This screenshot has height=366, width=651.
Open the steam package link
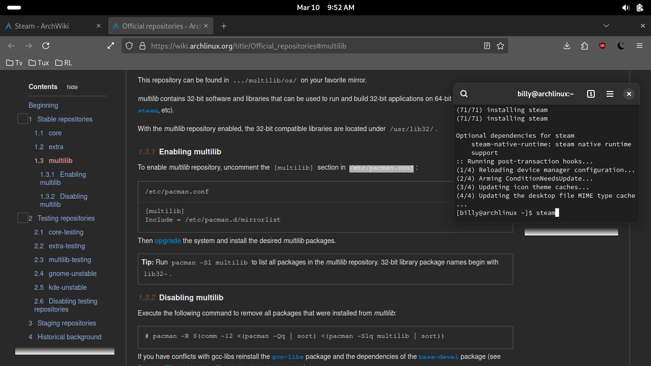[147, 111]
